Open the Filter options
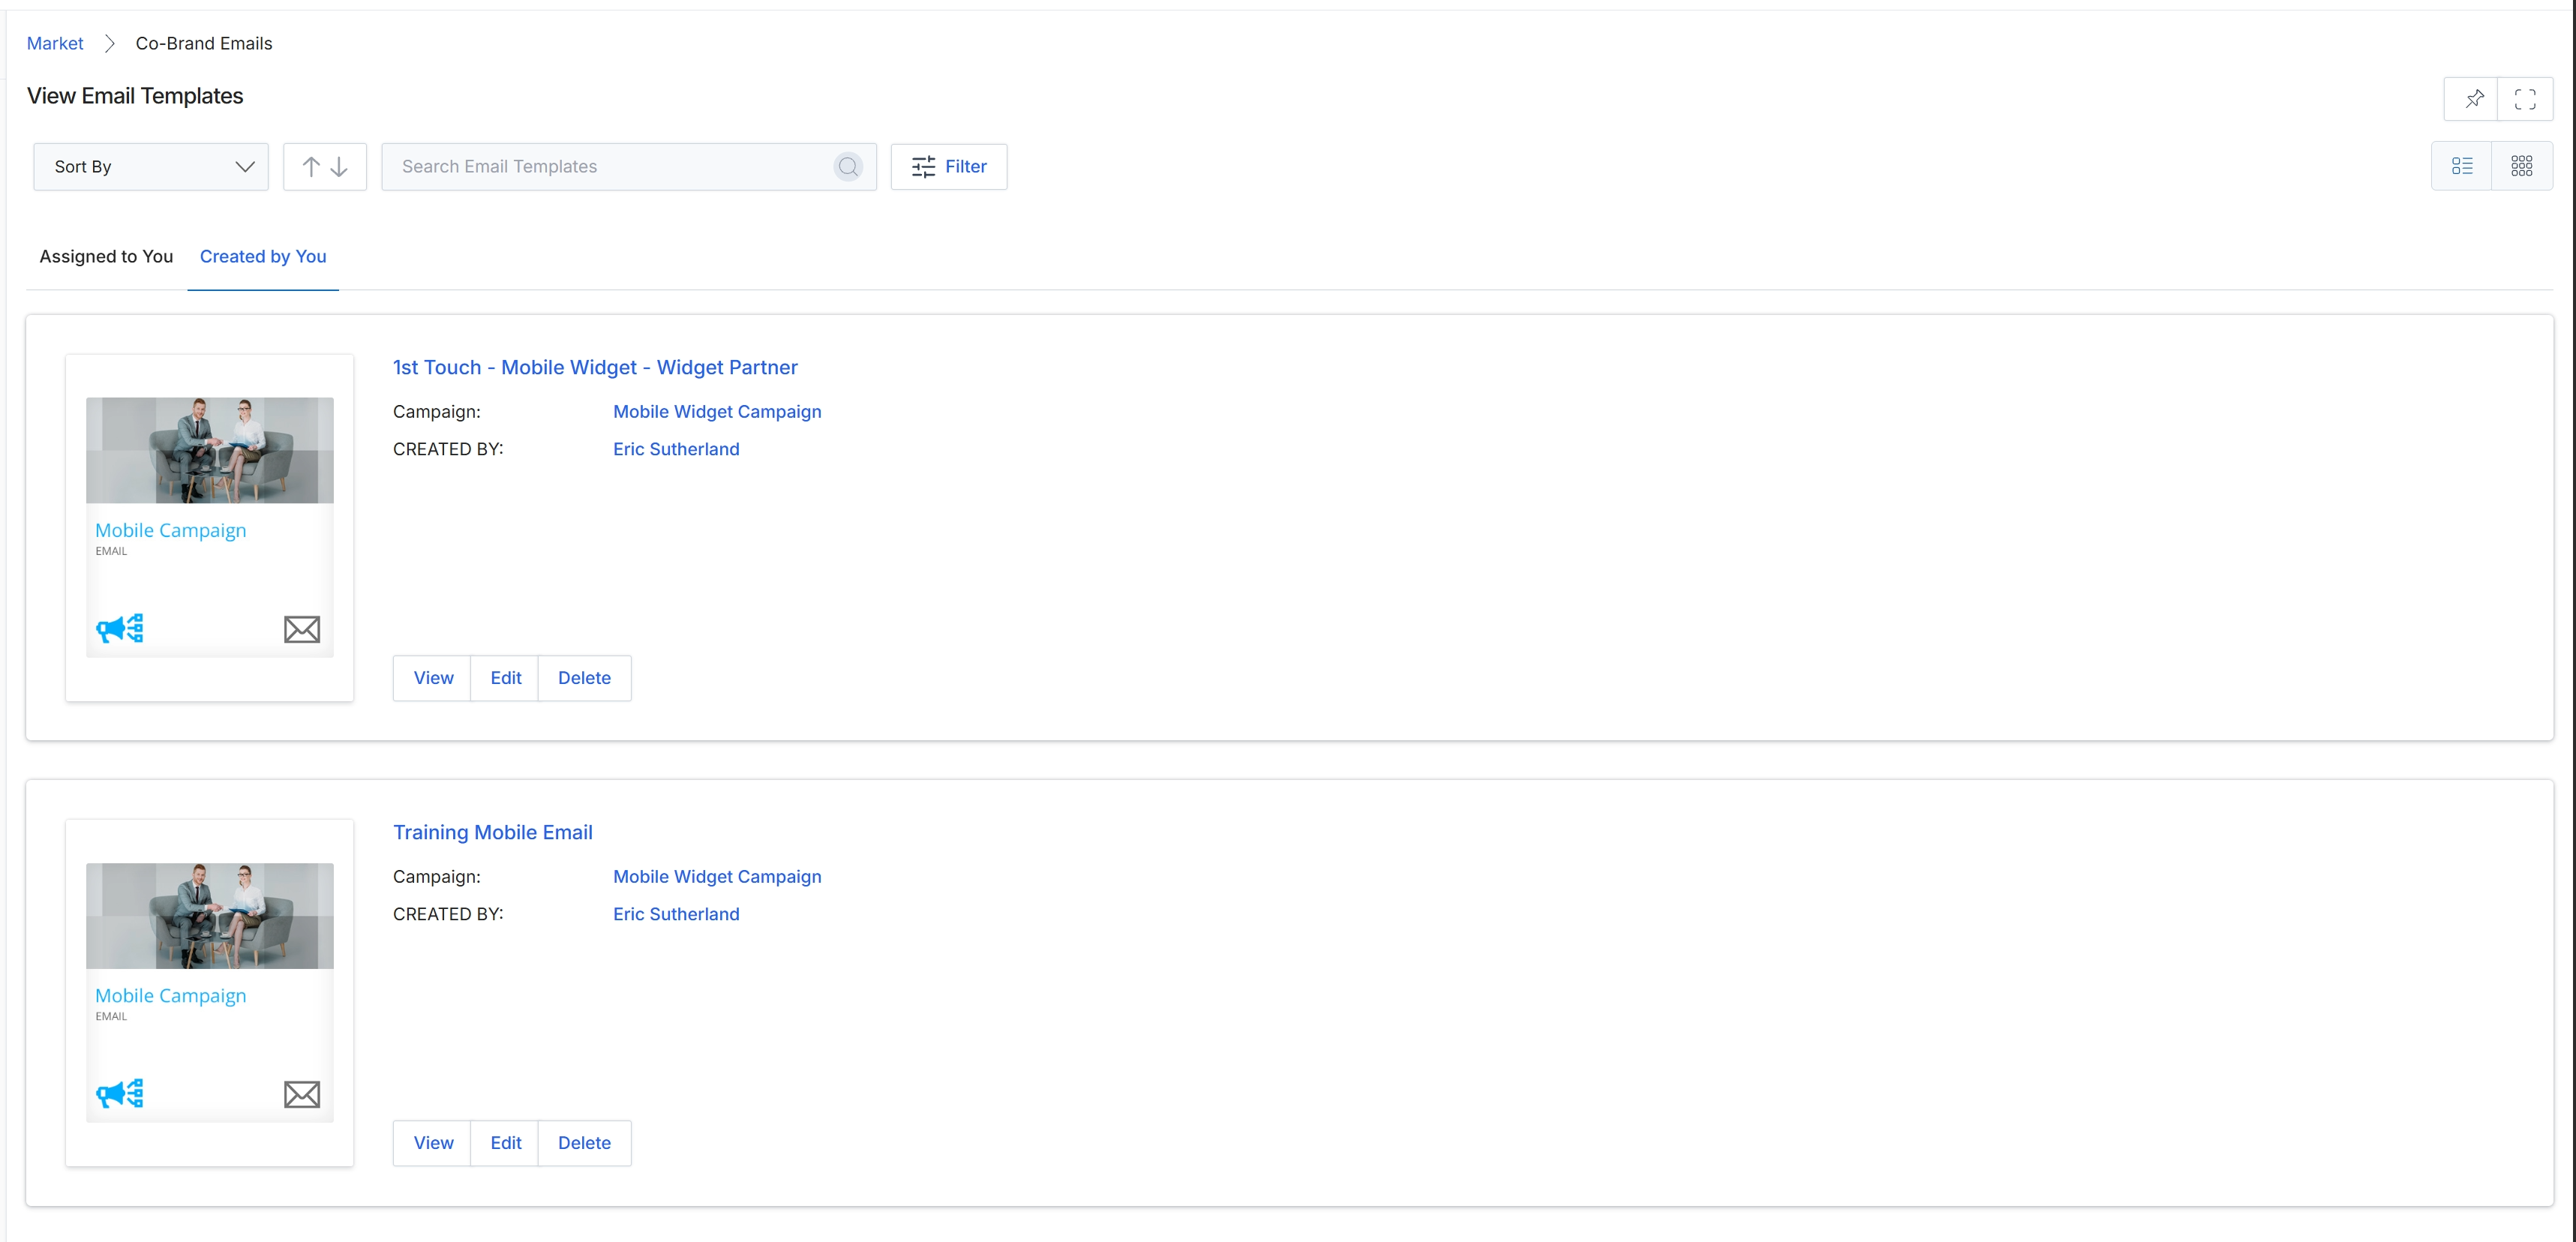This screenshot has height=1242, width=2576. [x=949, y=167]
